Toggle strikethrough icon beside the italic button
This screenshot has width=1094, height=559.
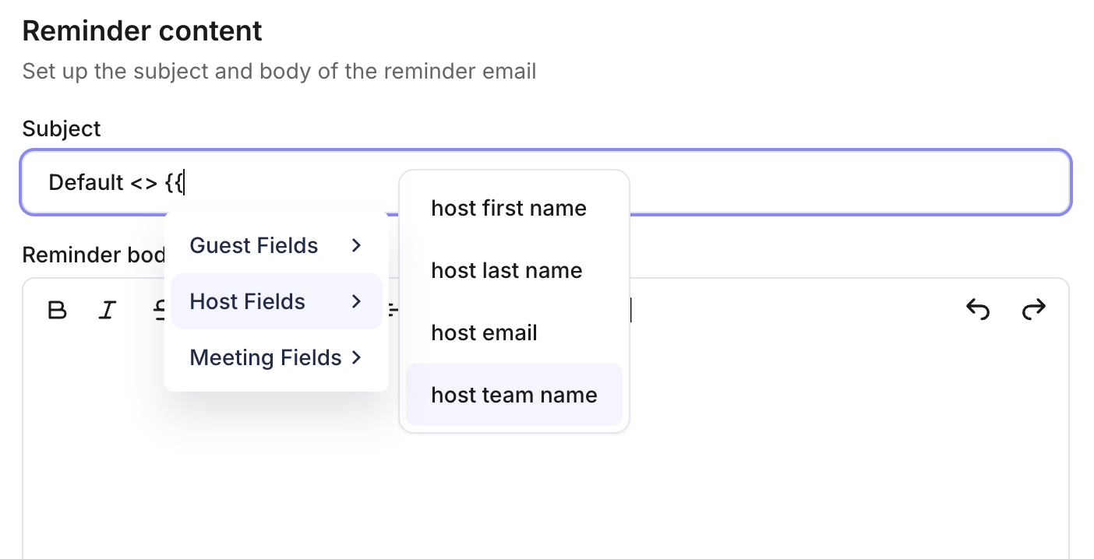click(159, 311)
